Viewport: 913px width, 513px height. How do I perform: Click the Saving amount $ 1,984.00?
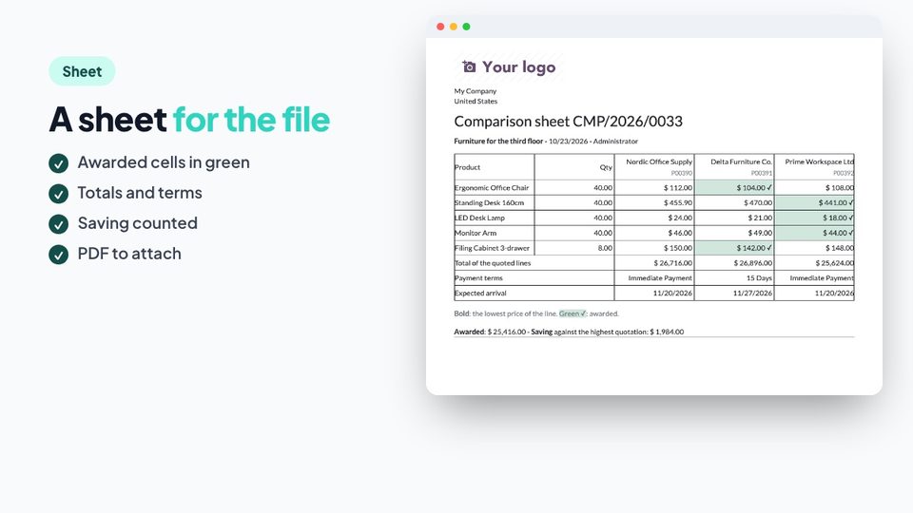click(x=667, y=332)
